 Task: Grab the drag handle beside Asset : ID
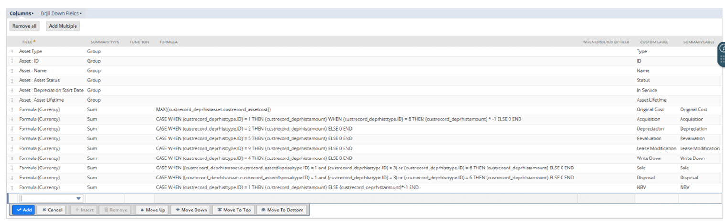12,61
